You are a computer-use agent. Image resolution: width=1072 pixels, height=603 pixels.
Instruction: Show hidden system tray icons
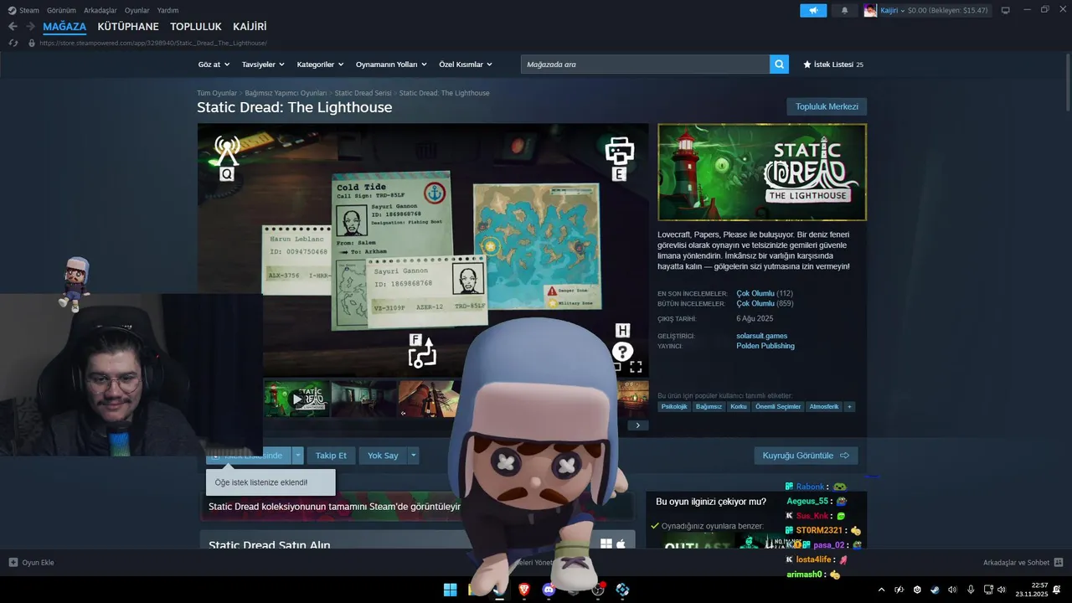coord(880,590)
